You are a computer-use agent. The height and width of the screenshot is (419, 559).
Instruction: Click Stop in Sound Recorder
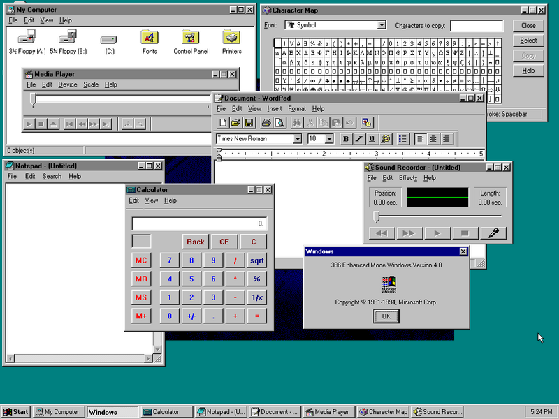[x=465, y=233]
